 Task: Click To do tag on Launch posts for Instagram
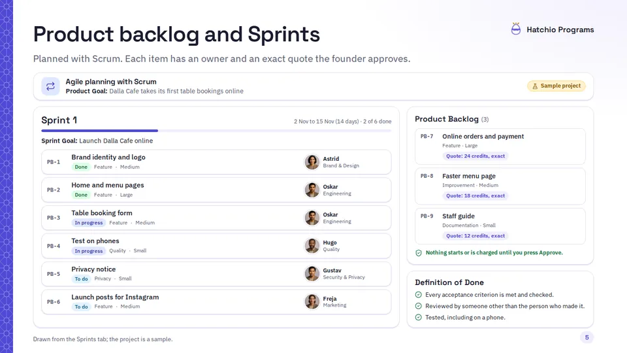pyautogui.click(x=81, y=307)
